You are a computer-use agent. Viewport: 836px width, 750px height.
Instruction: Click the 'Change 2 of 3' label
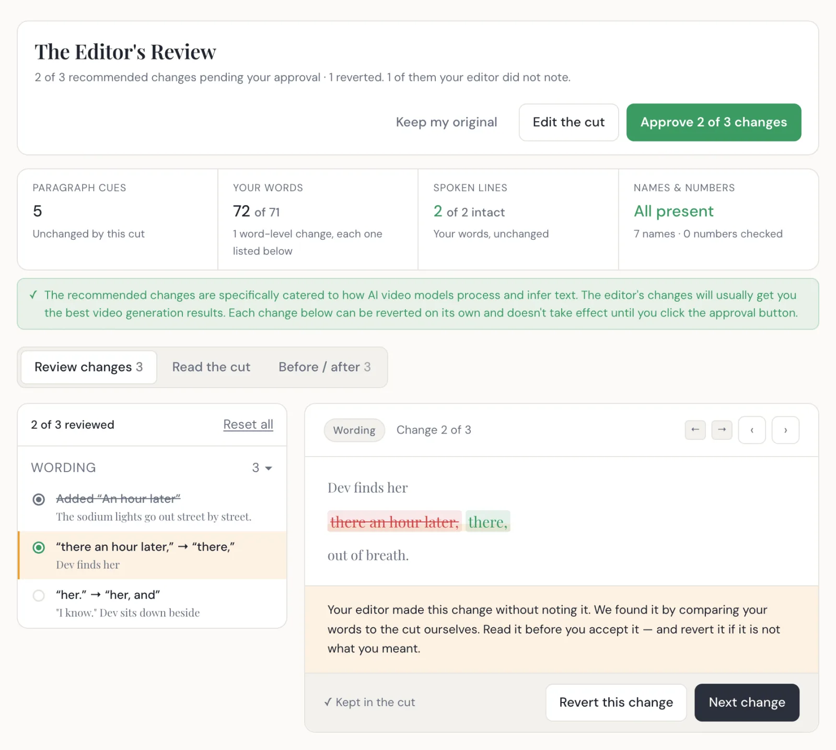click(x=434, y=430)
